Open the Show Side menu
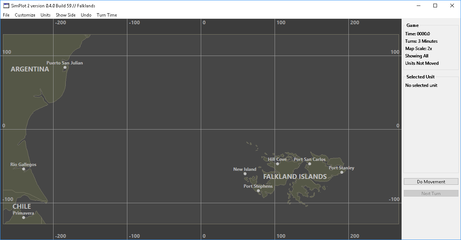461x240 pixels. pos(66,15)
